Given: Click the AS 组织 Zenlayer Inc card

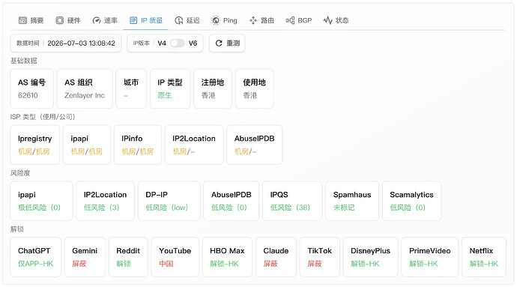Looking at the screenshot, I should coord(85,88).
